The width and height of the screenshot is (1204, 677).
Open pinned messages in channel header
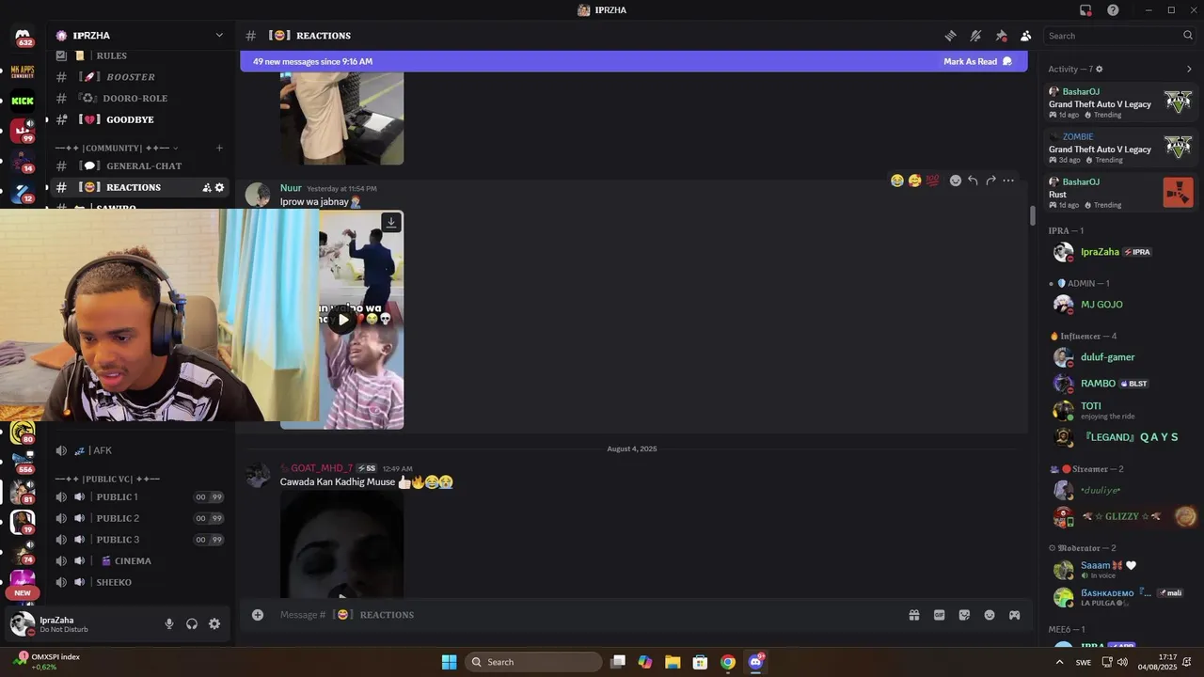point(1001,36)
